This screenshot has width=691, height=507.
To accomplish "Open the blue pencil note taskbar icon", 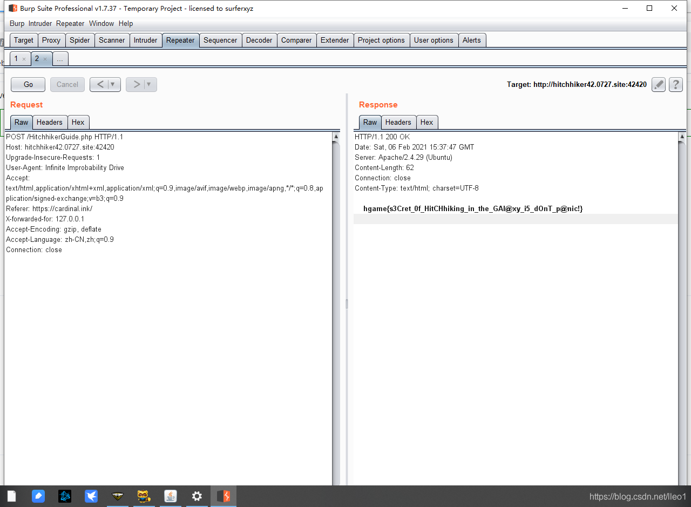I will pyautogui.click(x=38, y=496).
